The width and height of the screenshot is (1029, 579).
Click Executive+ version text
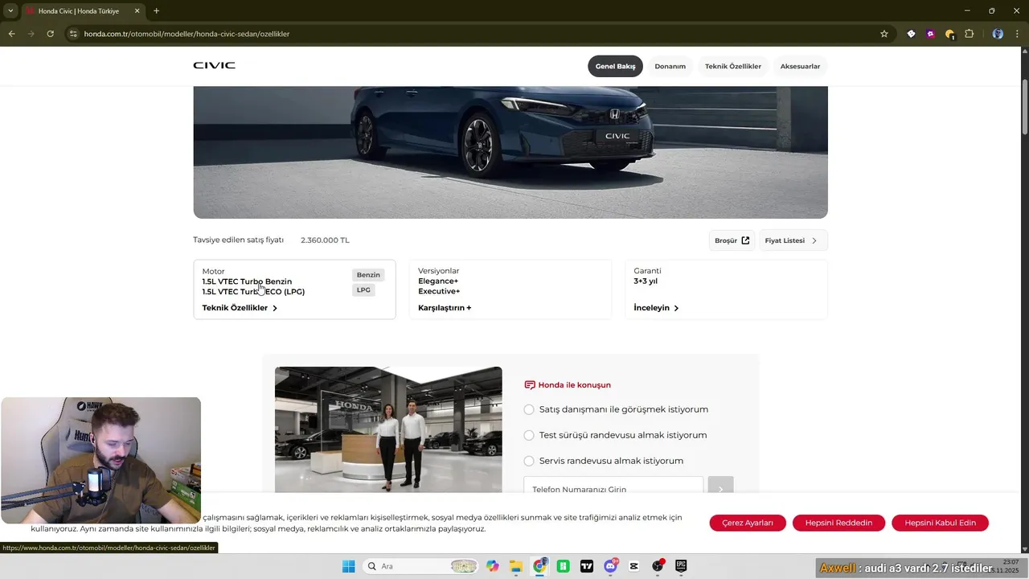pyautogui.click(x=439, y=291)
